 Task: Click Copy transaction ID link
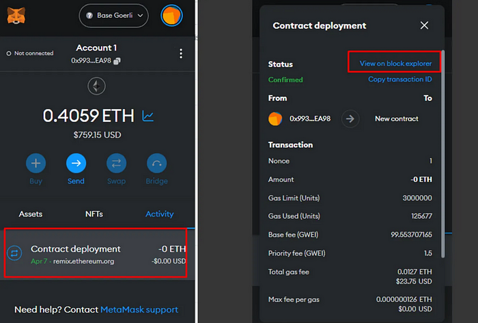[399, 79]
